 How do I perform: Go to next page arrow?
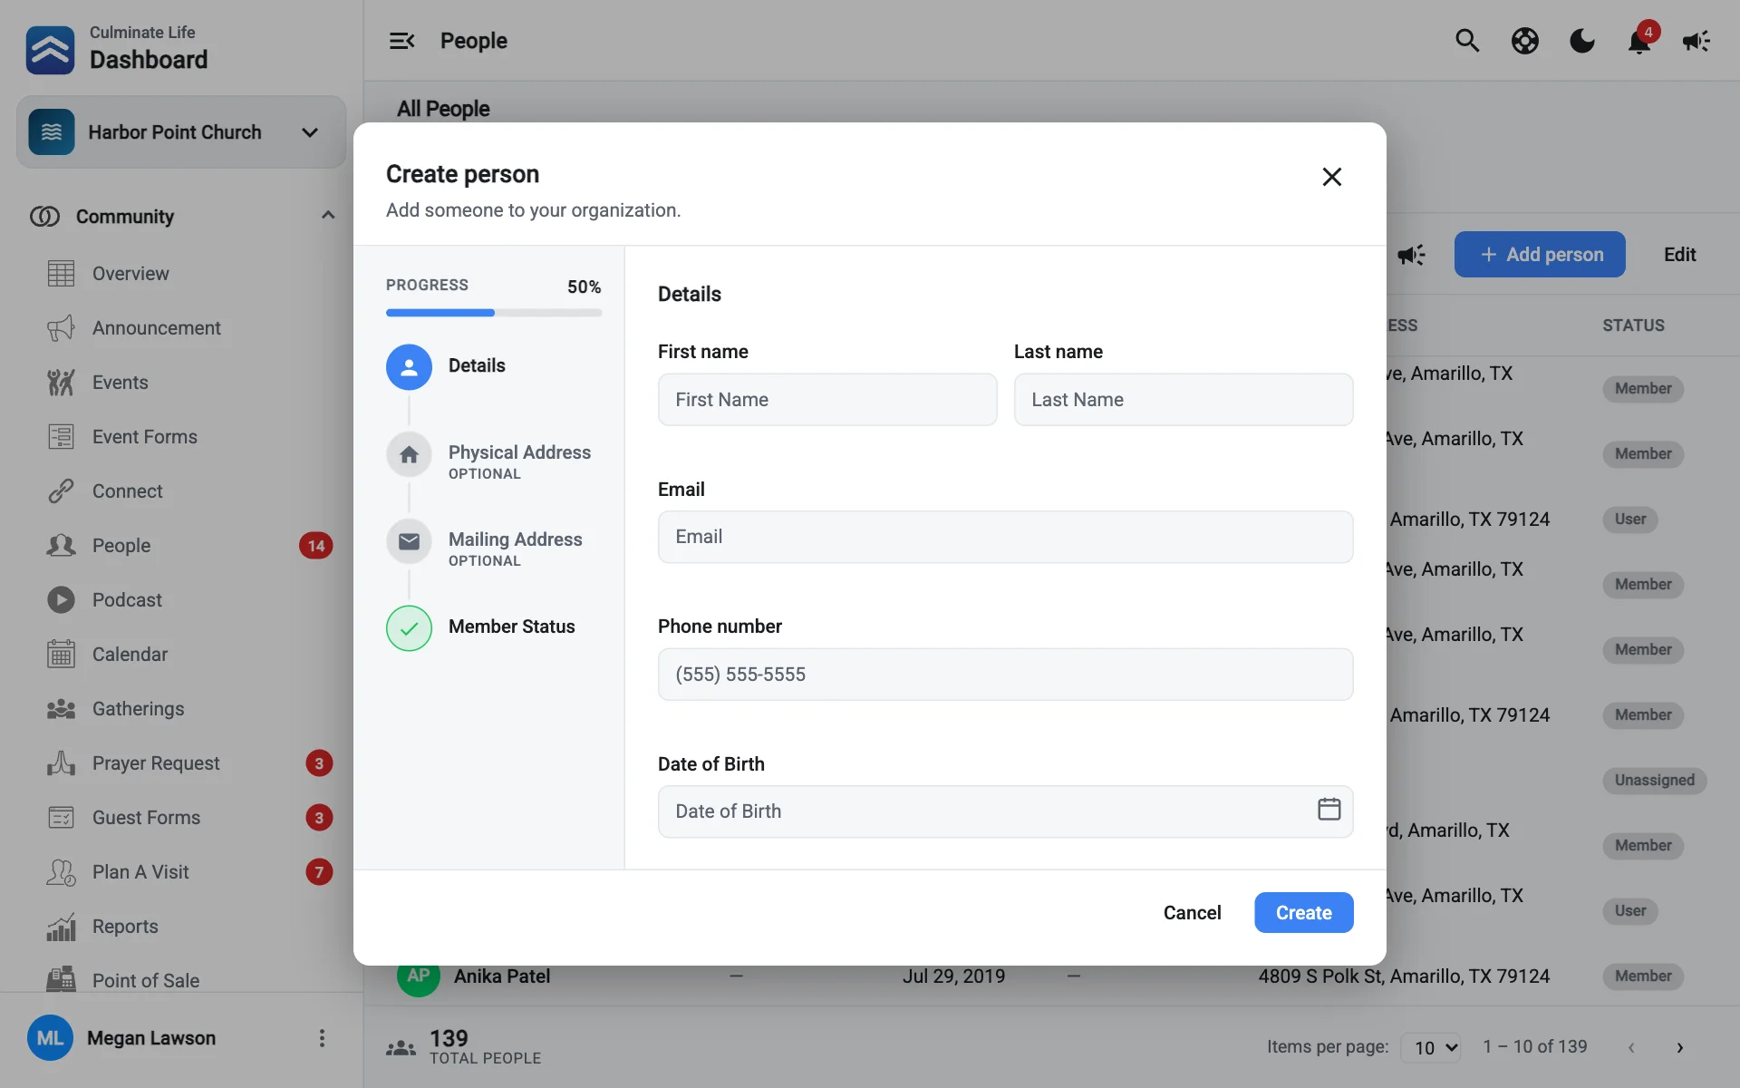point(1679,1047)
